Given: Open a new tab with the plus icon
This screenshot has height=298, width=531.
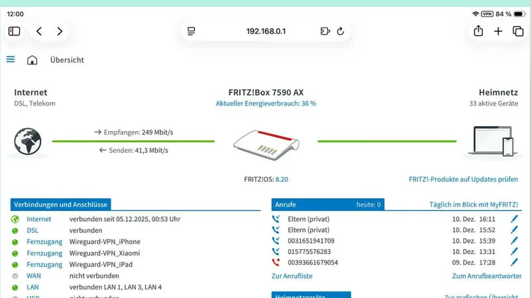Looking at the screenshot, I should tap(498, 31).
